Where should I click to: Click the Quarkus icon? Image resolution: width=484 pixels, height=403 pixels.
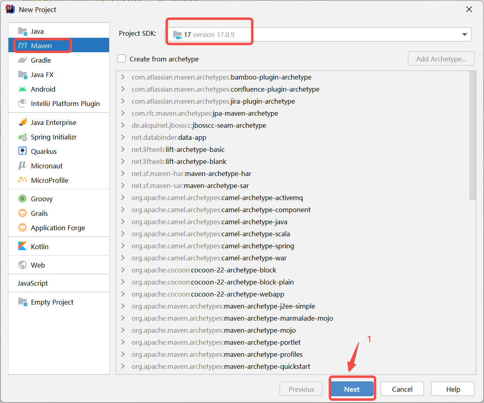tap(22, 151)
